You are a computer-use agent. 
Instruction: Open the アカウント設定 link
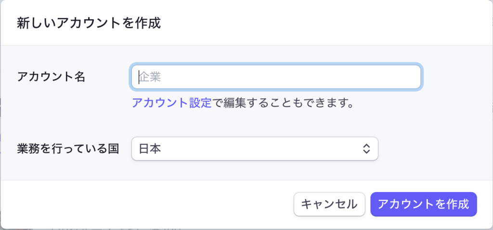(x=171, y=102)
